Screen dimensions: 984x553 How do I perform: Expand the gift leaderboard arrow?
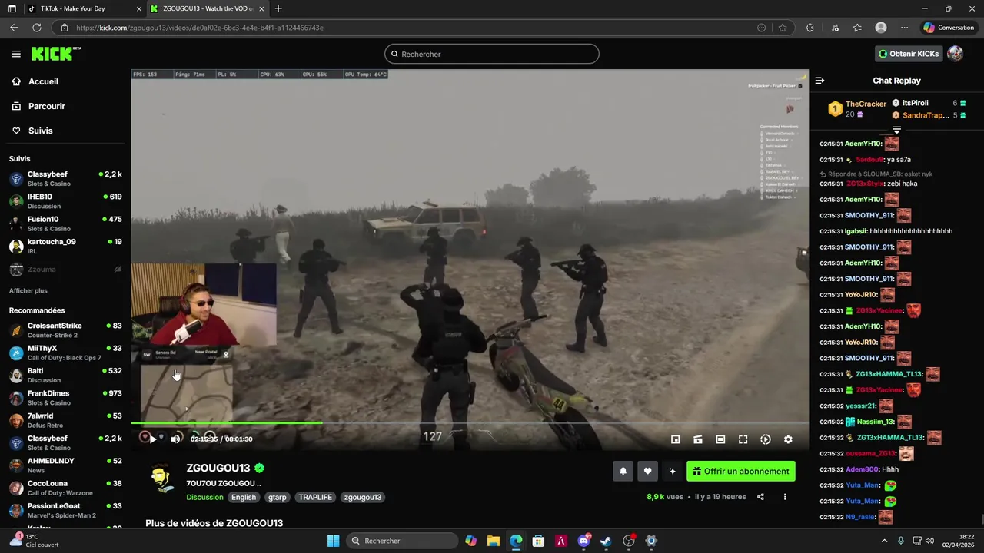tap(896, 130)
